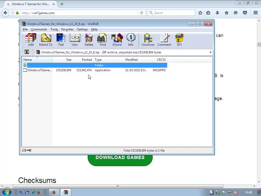The height and width of the screenshot is (196, 261).
Task: Launch the Wizard tool
Action: click(117, 40)
